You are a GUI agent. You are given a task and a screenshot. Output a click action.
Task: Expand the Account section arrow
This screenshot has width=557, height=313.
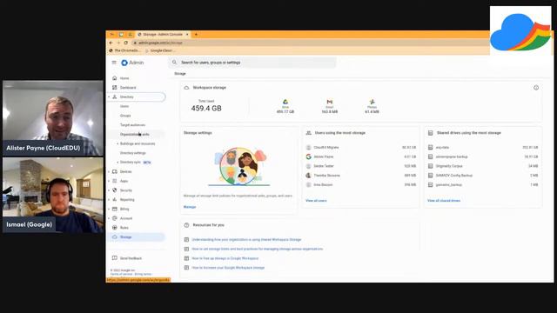(x=109, y=218)
